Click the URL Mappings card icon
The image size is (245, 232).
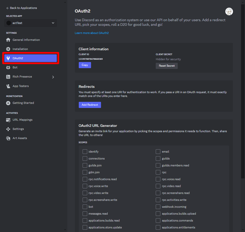[x=8, y=120]
